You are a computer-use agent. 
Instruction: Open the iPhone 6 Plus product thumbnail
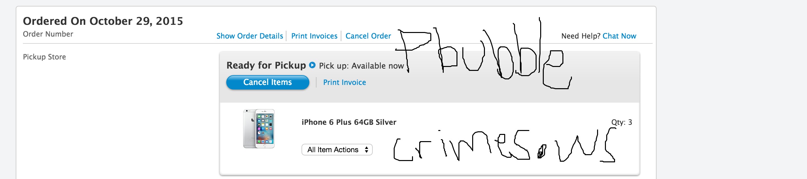click(259, 129)
